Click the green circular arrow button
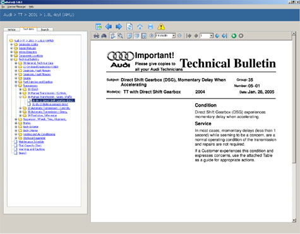300x234 pixels. [x=234, y=36]
